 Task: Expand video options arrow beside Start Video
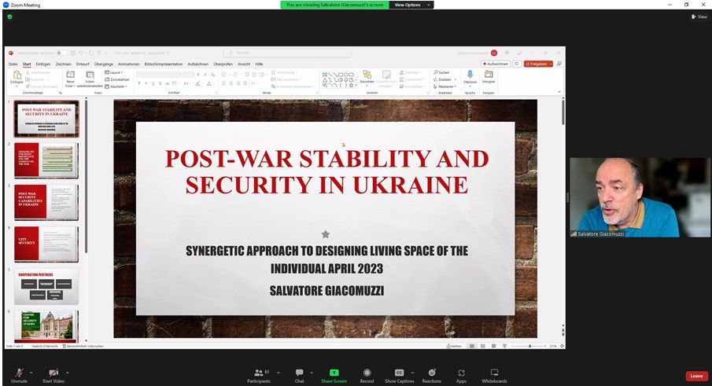coord(68,372)
